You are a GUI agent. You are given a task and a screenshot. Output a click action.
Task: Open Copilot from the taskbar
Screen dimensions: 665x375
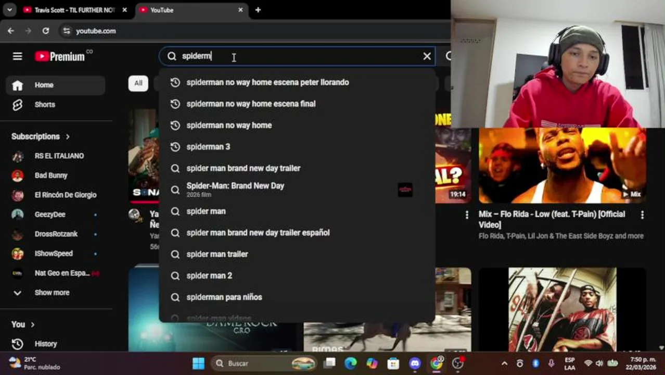372,363
